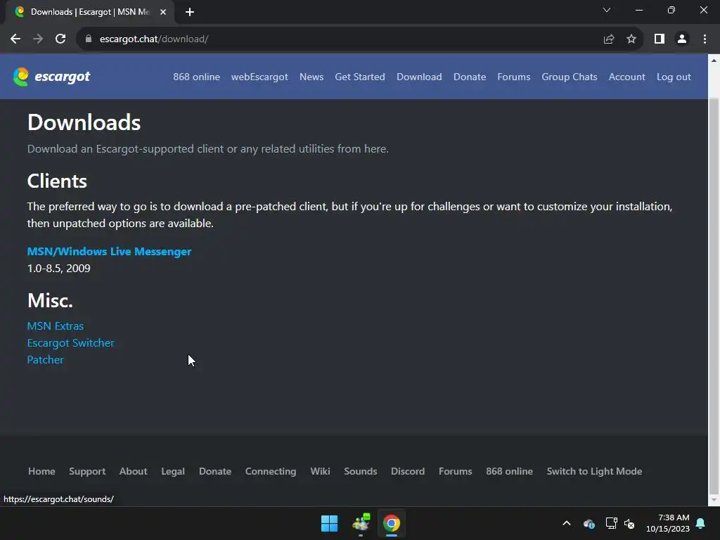Click scrollbar up arrow
The image size is (720, 540).
pos(714,60)
